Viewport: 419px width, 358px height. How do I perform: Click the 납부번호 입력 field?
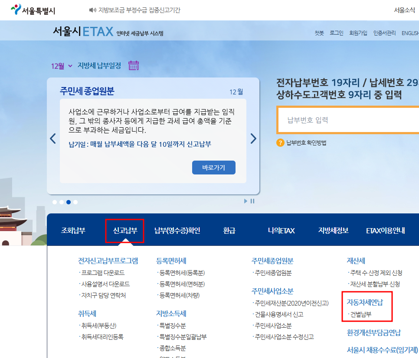348,120
